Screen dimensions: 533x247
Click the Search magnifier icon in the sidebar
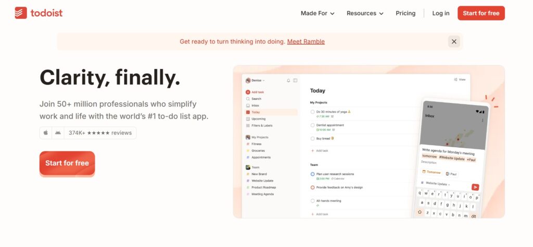click(248, 99)
